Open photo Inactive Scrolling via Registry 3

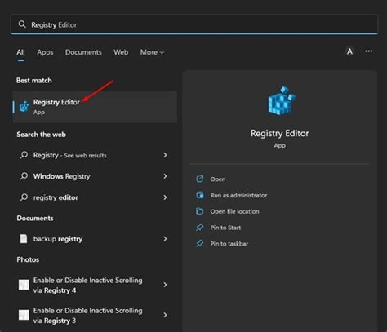coord(87,316)
